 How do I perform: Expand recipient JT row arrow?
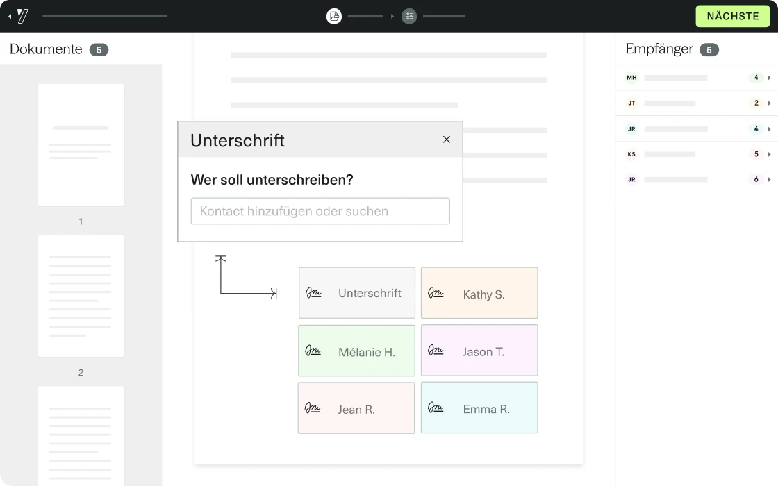(769, 103)
